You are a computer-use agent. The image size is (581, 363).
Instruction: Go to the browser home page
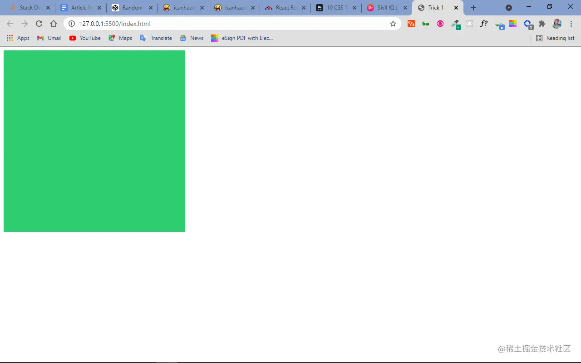54,24
